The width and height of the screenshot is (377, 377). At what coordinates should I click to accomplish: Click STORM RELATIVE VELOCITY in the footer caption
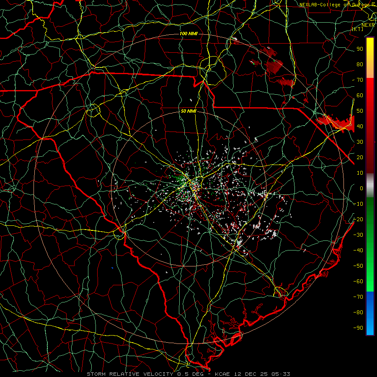pyautogui.click(x=130, y=374)
